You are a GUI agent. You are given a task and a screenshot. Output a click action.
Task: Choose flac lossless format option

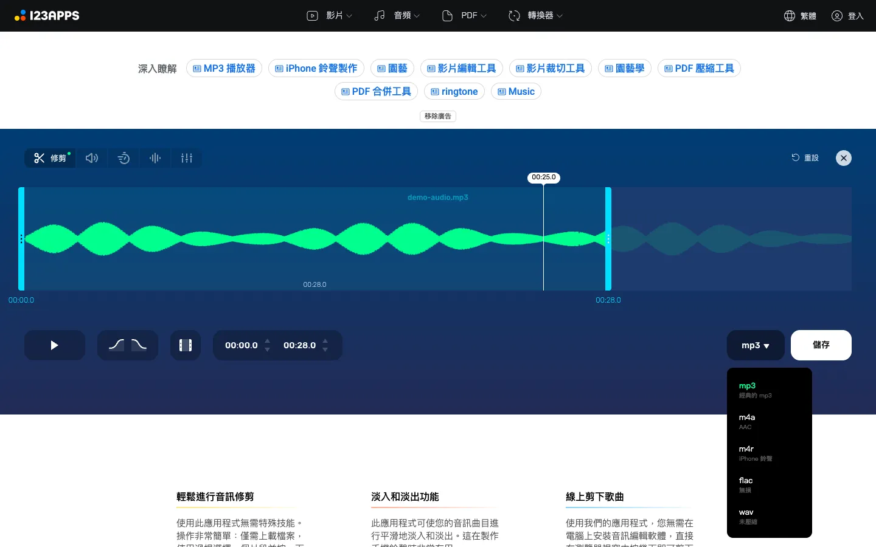pyautogui.click(x=770, y=485)
